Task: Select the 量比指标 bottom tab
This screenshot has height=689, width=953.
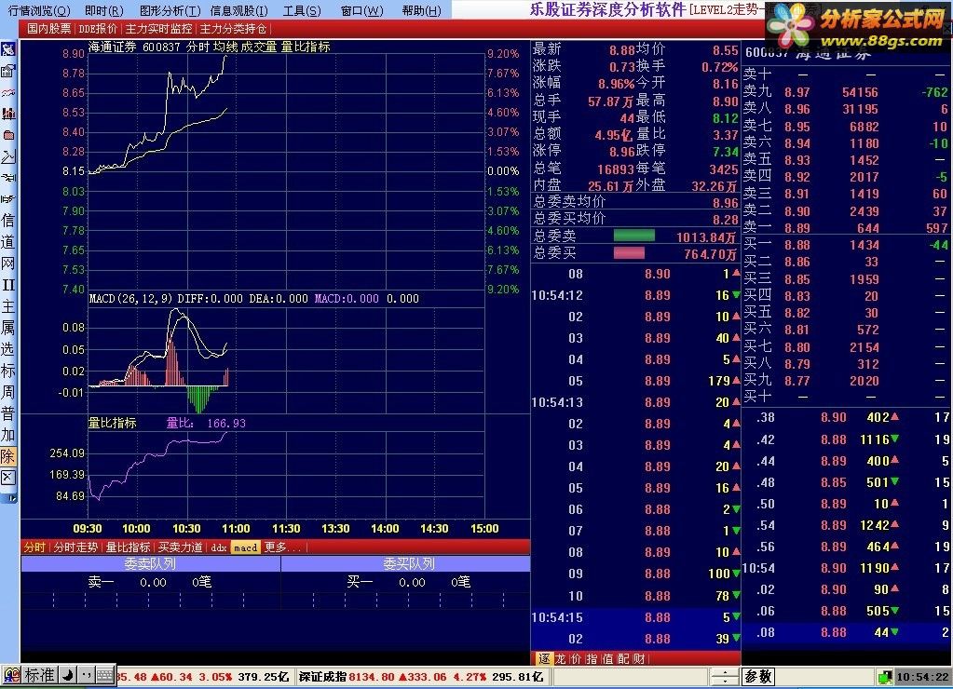Action: tap(128, 547)
